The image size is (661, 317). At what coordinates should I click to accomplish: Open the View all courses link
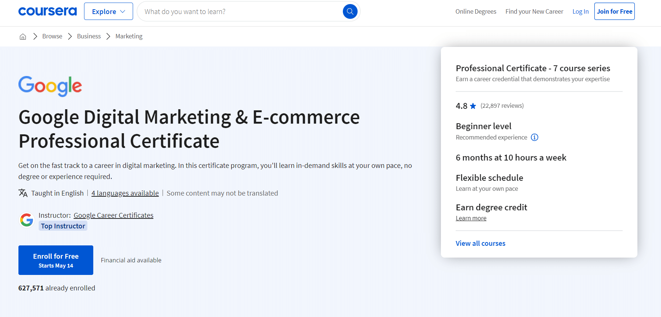point(480,243)
